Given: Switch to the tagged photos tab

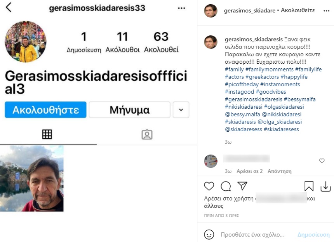Looking at the screenshot, I should tap(147, 134).
